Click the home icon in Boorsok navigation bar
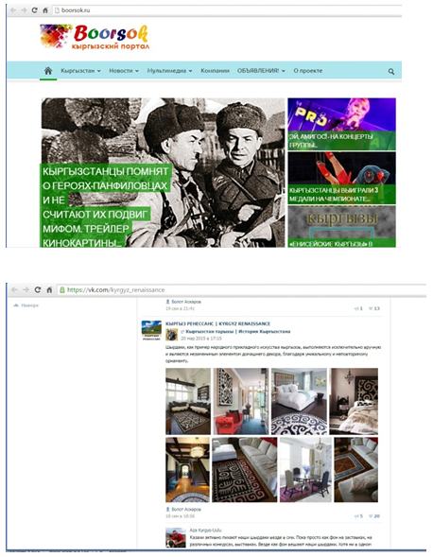This screenshot has height=557, width=433. pos(48,71)
